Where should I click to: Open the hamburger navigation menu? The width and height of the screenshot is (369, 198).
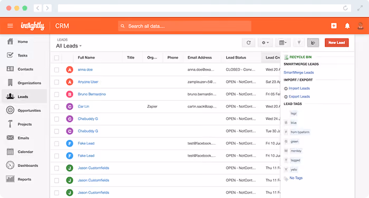pos(10,26)
